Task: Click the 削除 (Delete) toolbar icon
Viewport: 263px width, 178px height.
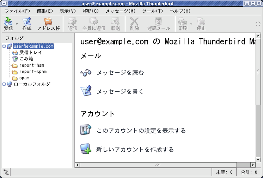Action: click(x=135, y=24)
